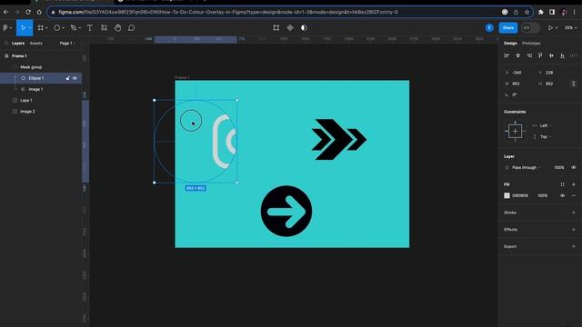Add a stroke with plus button
The width and height of the screenshot is (582, 327).
574,213
